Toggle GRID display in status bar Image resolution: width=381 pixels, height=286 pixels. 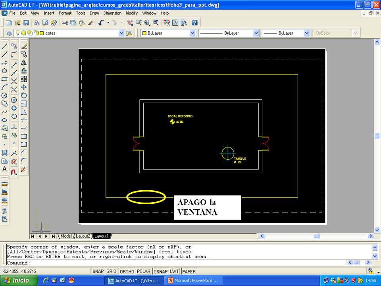point(112,271)
